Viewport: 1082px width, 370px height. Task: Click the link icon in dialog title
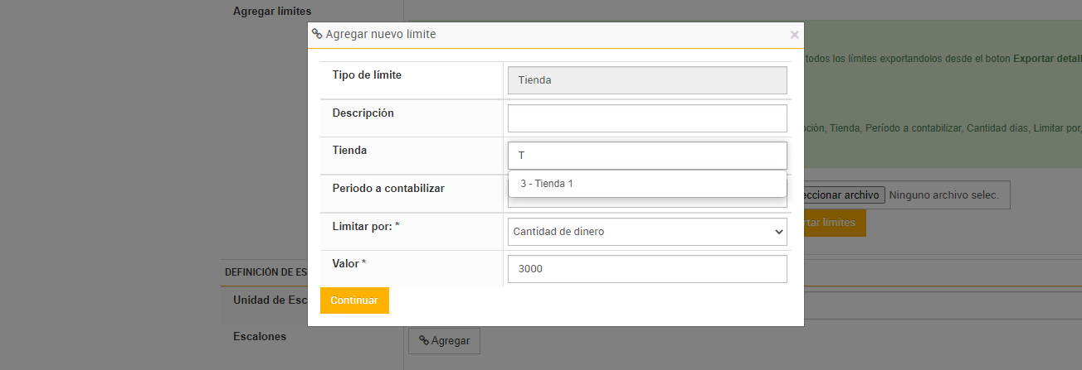[317, 34]
